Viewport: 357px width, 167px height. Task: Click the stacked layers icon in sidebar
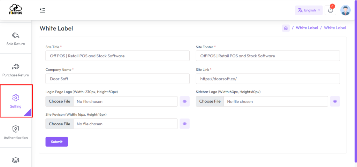point(16,160)
